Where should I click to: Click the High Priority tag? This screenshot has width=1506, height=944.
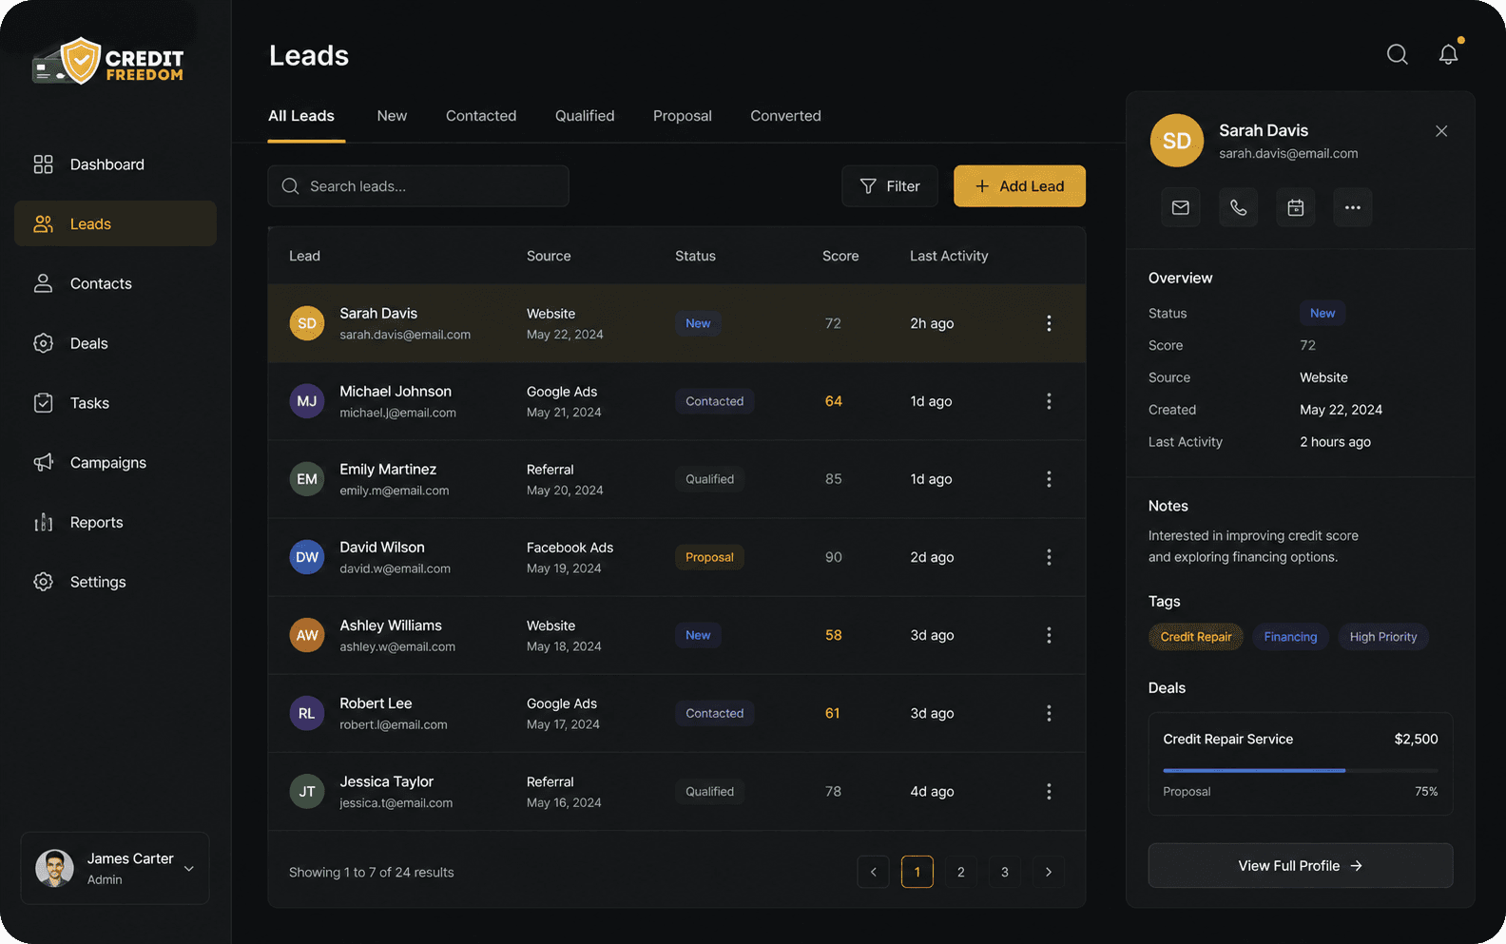pos(1382,637)
